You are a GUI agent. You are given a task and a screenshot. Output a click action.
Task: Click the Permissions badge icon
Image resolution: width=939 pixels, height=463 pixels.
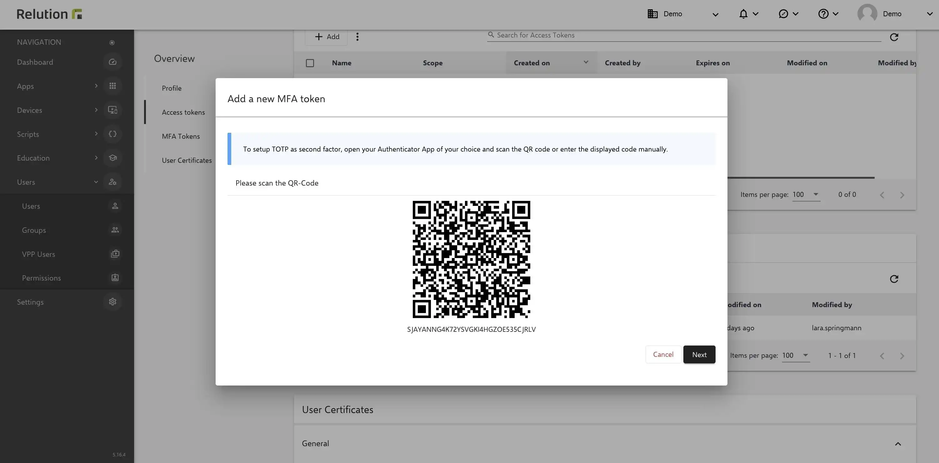tap(115, 278)
